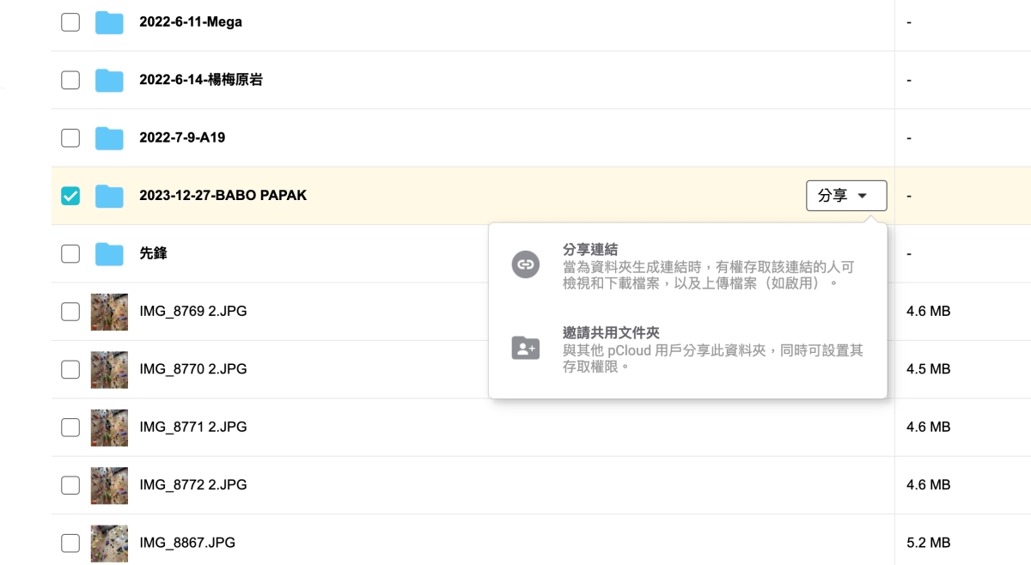Open the 2022-6-14-楊梅原岩 folder name
1031x565 pixels.
click(201, 80)
